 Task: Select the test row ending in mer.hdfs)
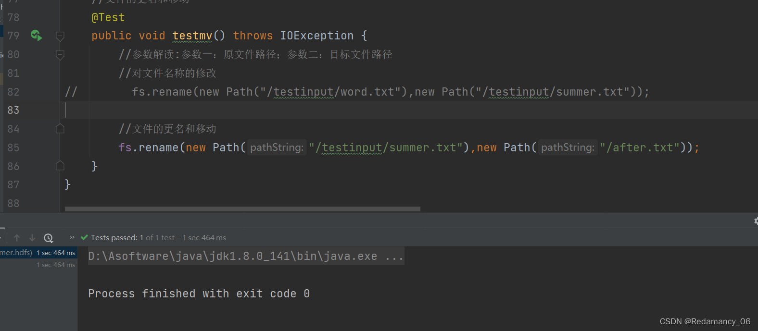tap(38, 253)
